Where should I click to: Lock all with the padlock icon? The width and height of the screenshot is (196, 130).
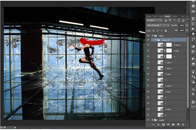[x=166, y=31]
